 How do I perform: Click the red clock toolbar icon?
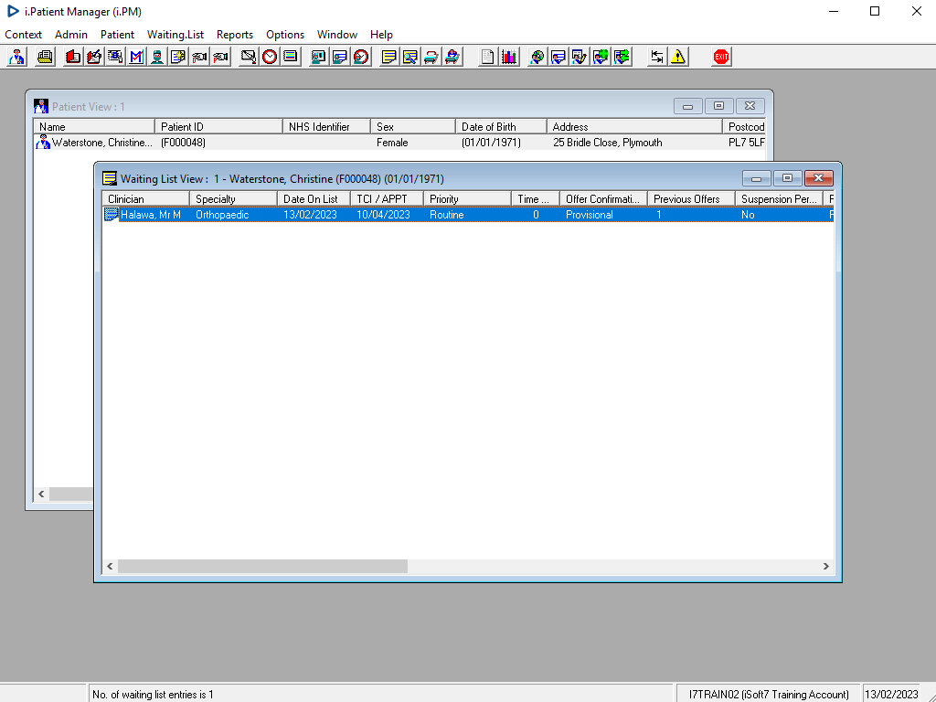[x=270, y=57]
